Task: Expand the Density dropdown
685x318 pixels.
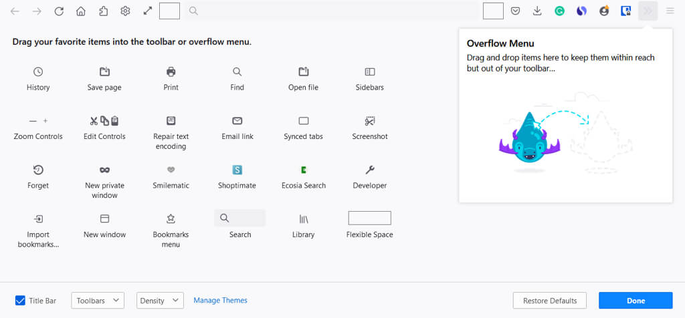Action: (160, 301)
